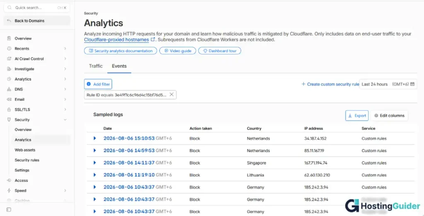Follow the Cloudflare-proxied hostnames link
This screenshot has height=216, width=424.
click(116, 40)
